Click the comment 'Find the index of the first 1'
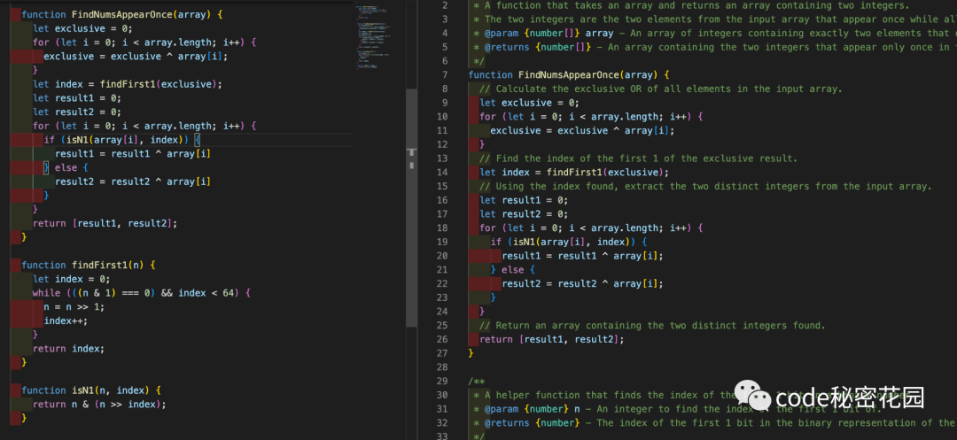The height and width of the screenshot is (440, 957). [x=638, y=158]
